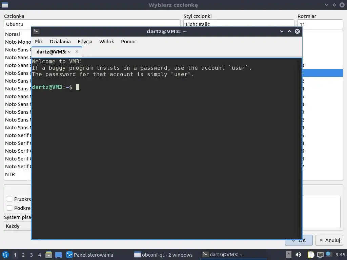Toggle the Przekreślenie checkbox in font dialog
Image resolution: width=347 pixels, height=260 pixels.
point(9,199)
